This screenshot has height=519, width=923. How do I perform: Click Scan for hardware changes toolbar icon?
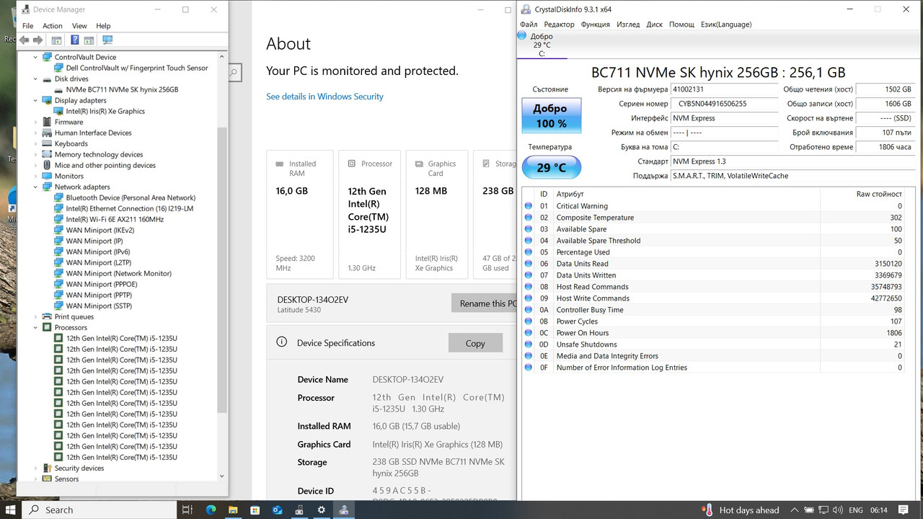[107, 40]
